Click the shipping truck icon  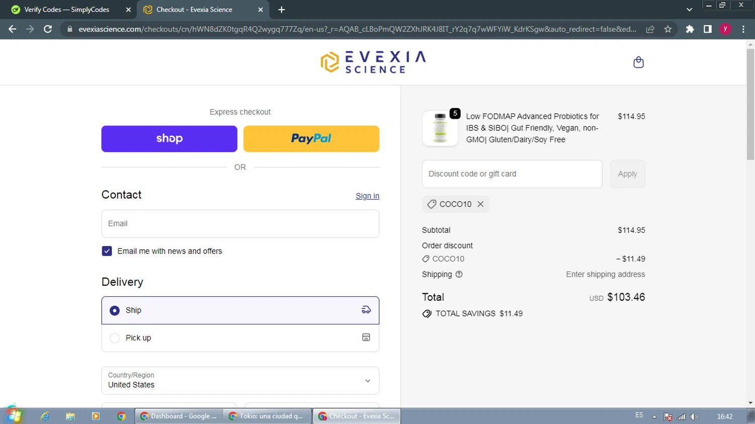point(366,310)
